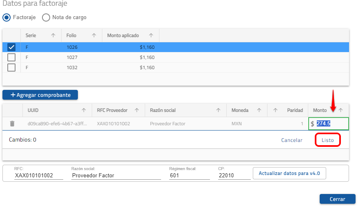Uncheck the folio 1026 row checkbox
Viewport: 358px width, 207px height.
[11, 47]
